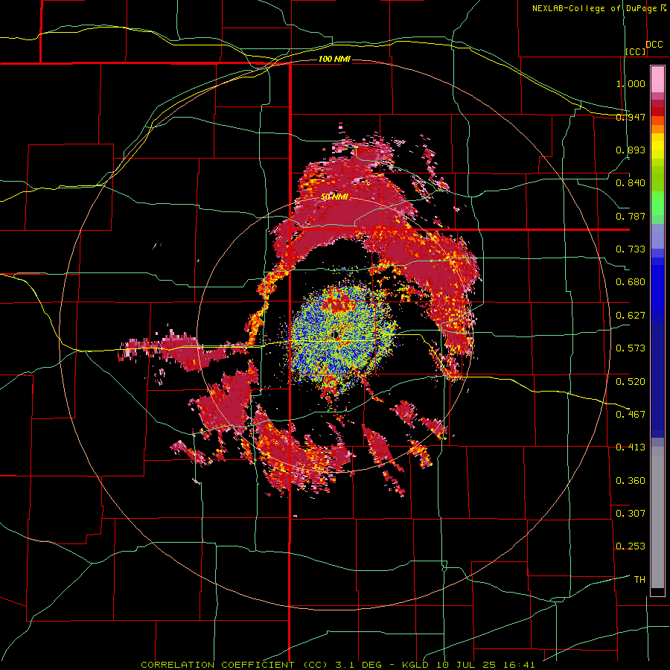Click the 1.000 legend value
Screen dimensions: 670x670
pyautogui.click(x=631, y=83)
